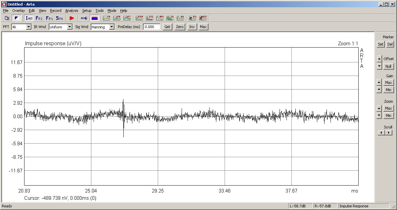Click the Arta application icon in the title bar

coord(4,4)
